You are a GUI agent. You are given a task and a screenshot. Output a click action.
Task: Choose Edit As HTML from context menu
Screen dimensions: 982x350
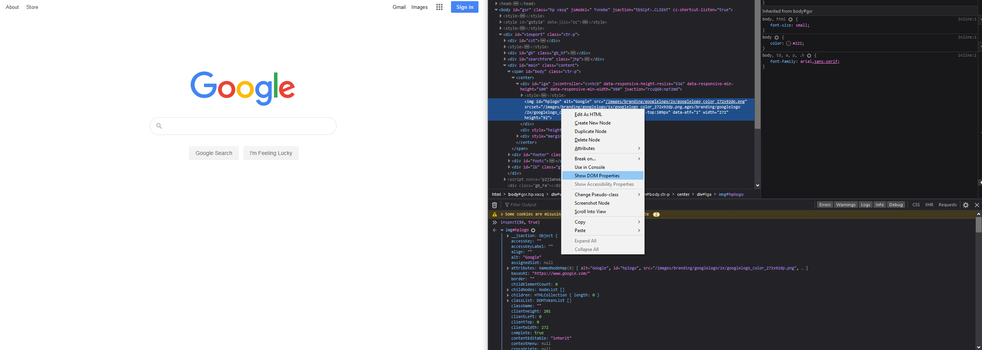602,114
